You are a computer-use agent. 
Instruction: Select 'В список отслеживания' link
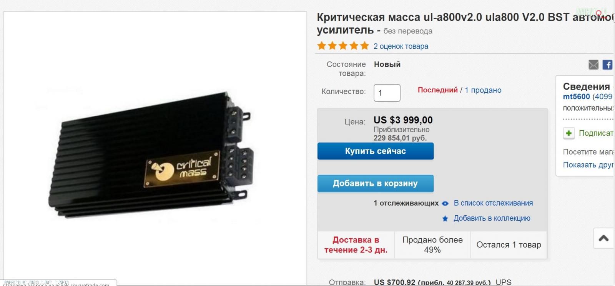[x=493, y=203]
